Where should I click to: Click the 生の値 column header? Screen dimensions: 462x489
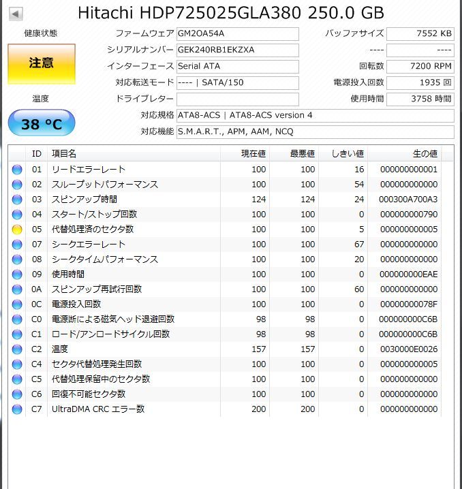pyautogui.click(x=405, y=154)
